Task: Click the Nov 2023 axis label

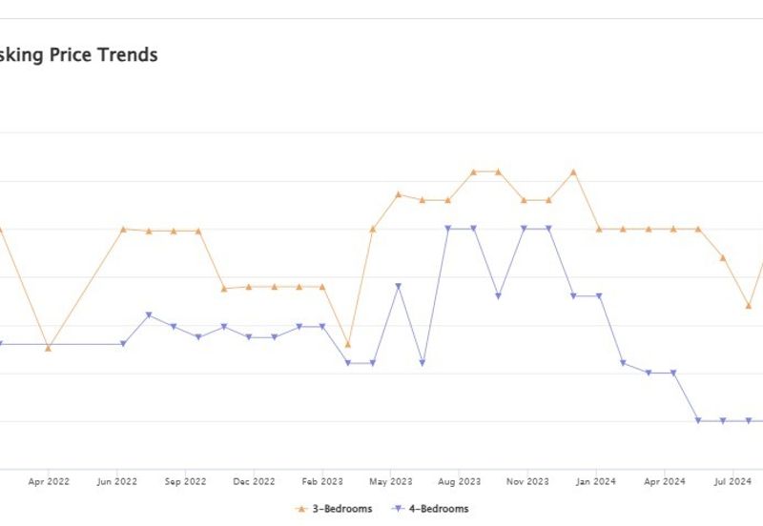Action: pos(526,482)
